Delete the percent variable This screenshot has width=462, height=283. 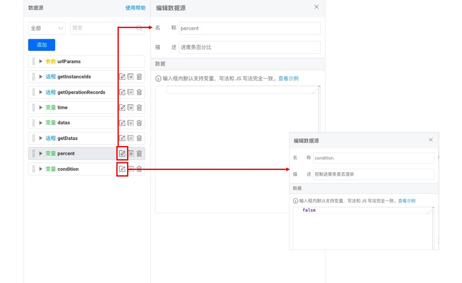click(139, 153)
